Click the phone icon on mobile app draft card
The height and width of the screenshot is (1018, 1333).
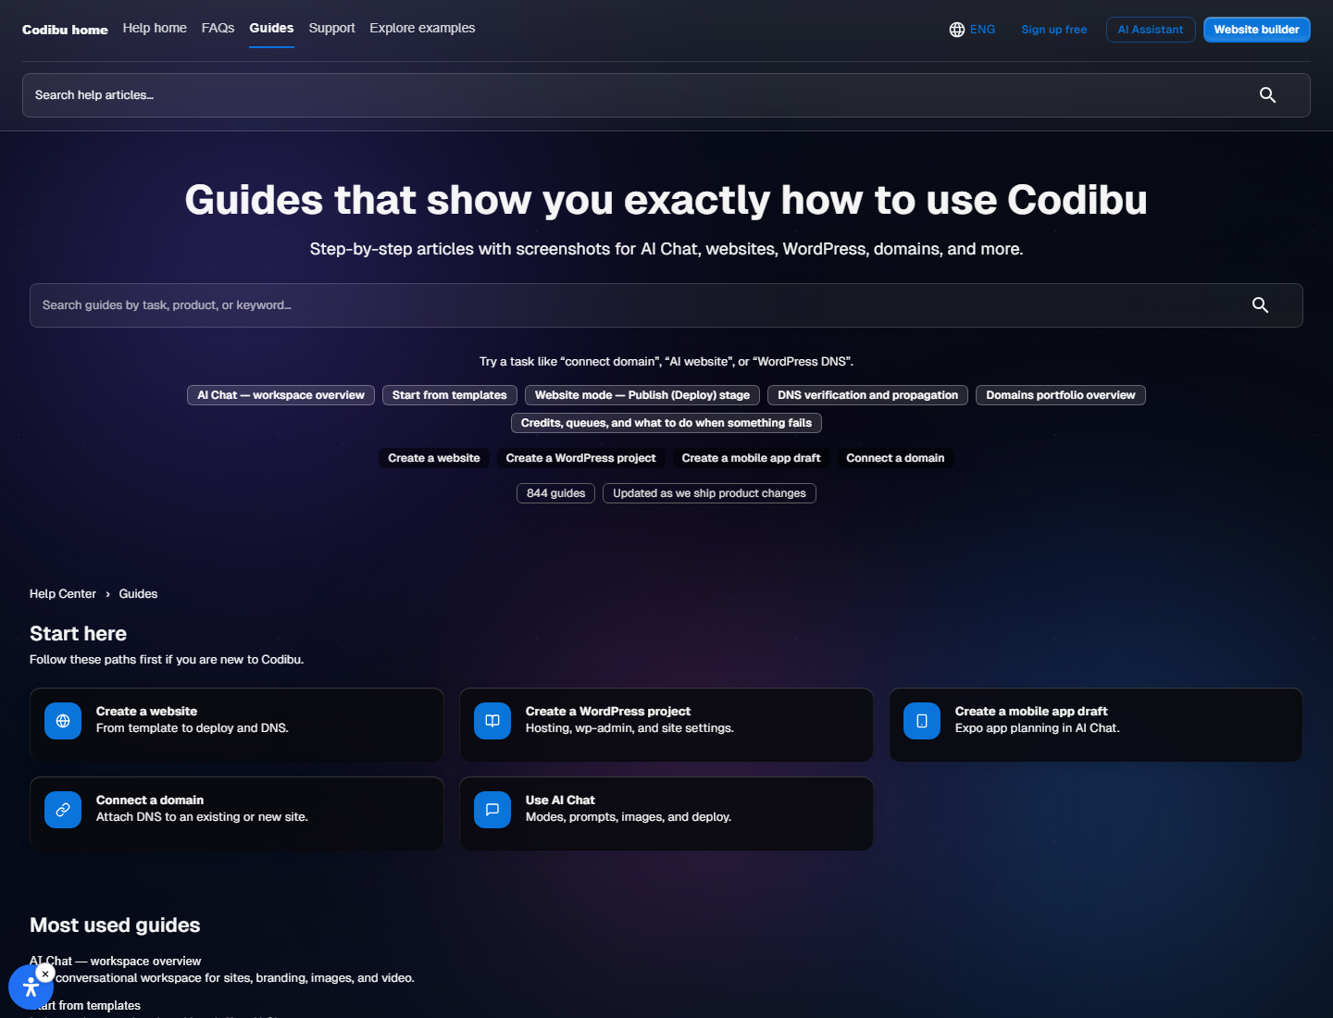pyautogui.click(x=922, y=721)
